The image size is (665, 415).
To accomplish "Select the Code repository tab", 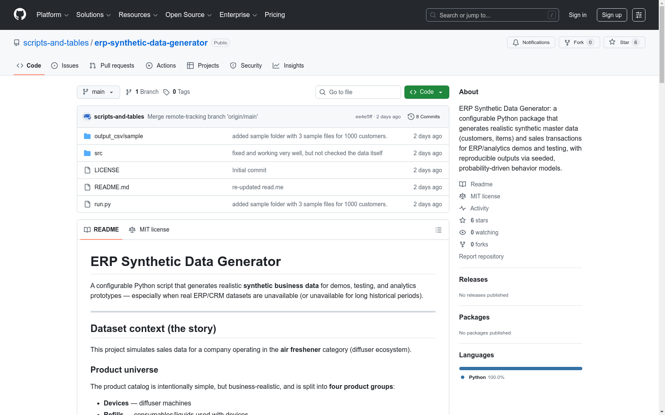I will coord(29,66).
